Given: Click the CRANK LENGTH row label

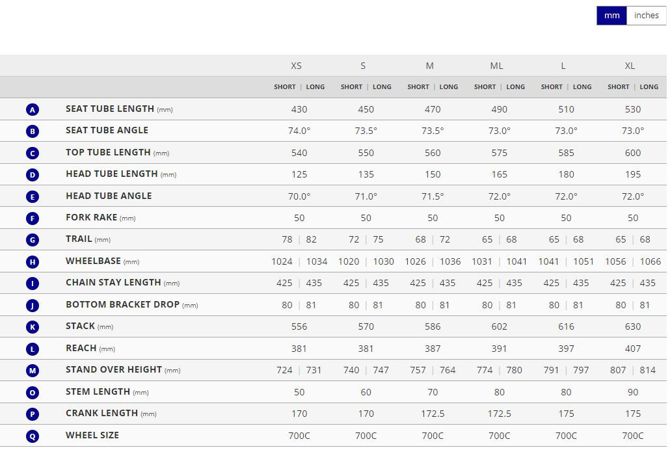Looking at the screenshot, I should [x=101, y=413].
